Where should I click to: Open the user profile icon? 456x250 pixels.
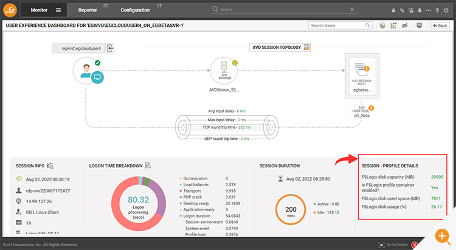pyautogui.click(x=393, y=10)
